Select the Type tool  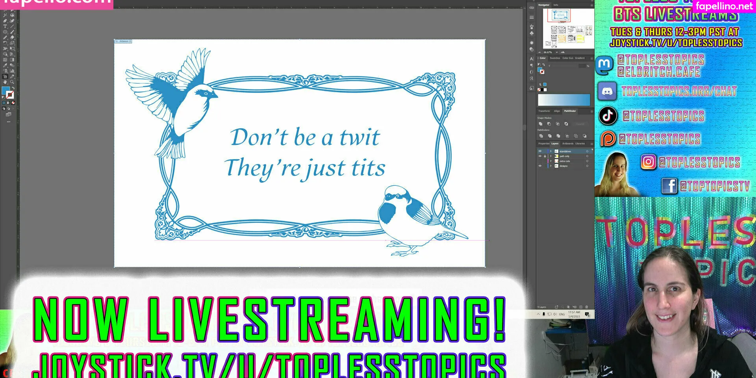[5, 26]
